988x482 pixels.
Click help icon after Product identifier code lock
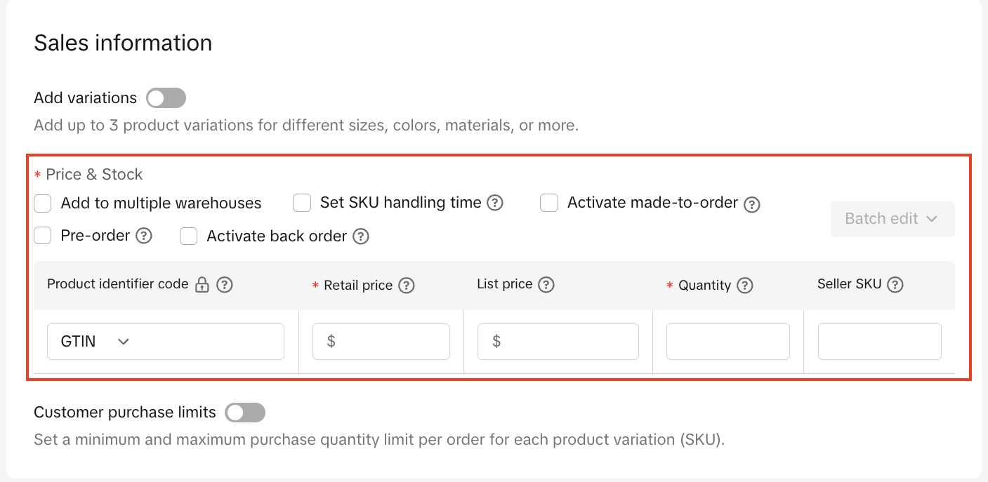point(224,285)
